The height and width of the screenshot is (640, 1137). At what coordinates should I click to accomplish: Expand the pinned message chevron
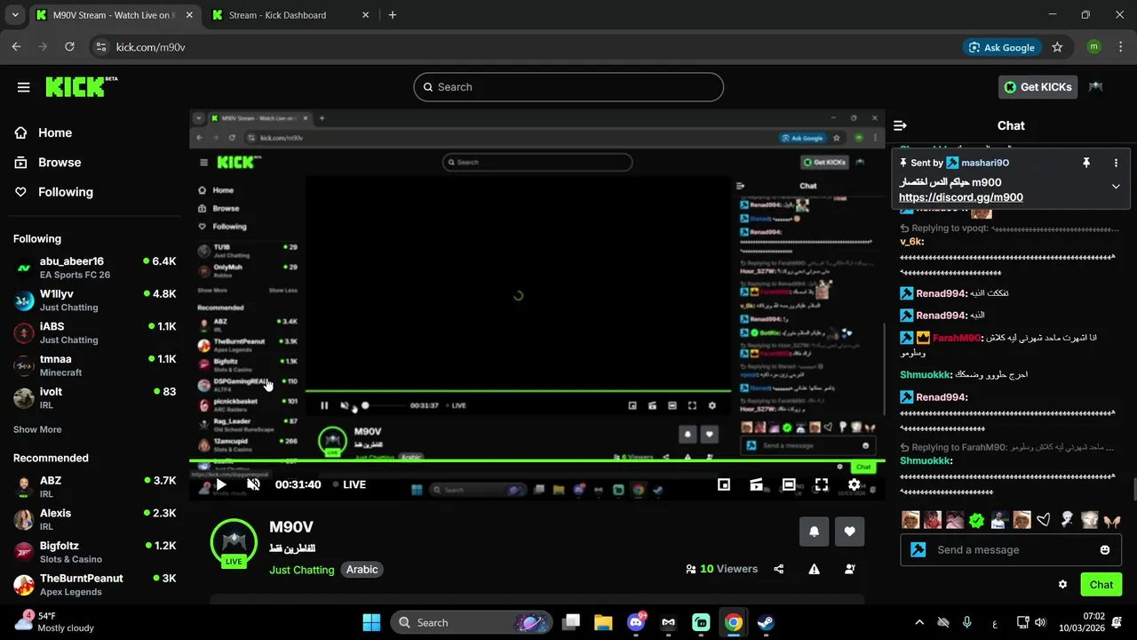pos(1116,187)
